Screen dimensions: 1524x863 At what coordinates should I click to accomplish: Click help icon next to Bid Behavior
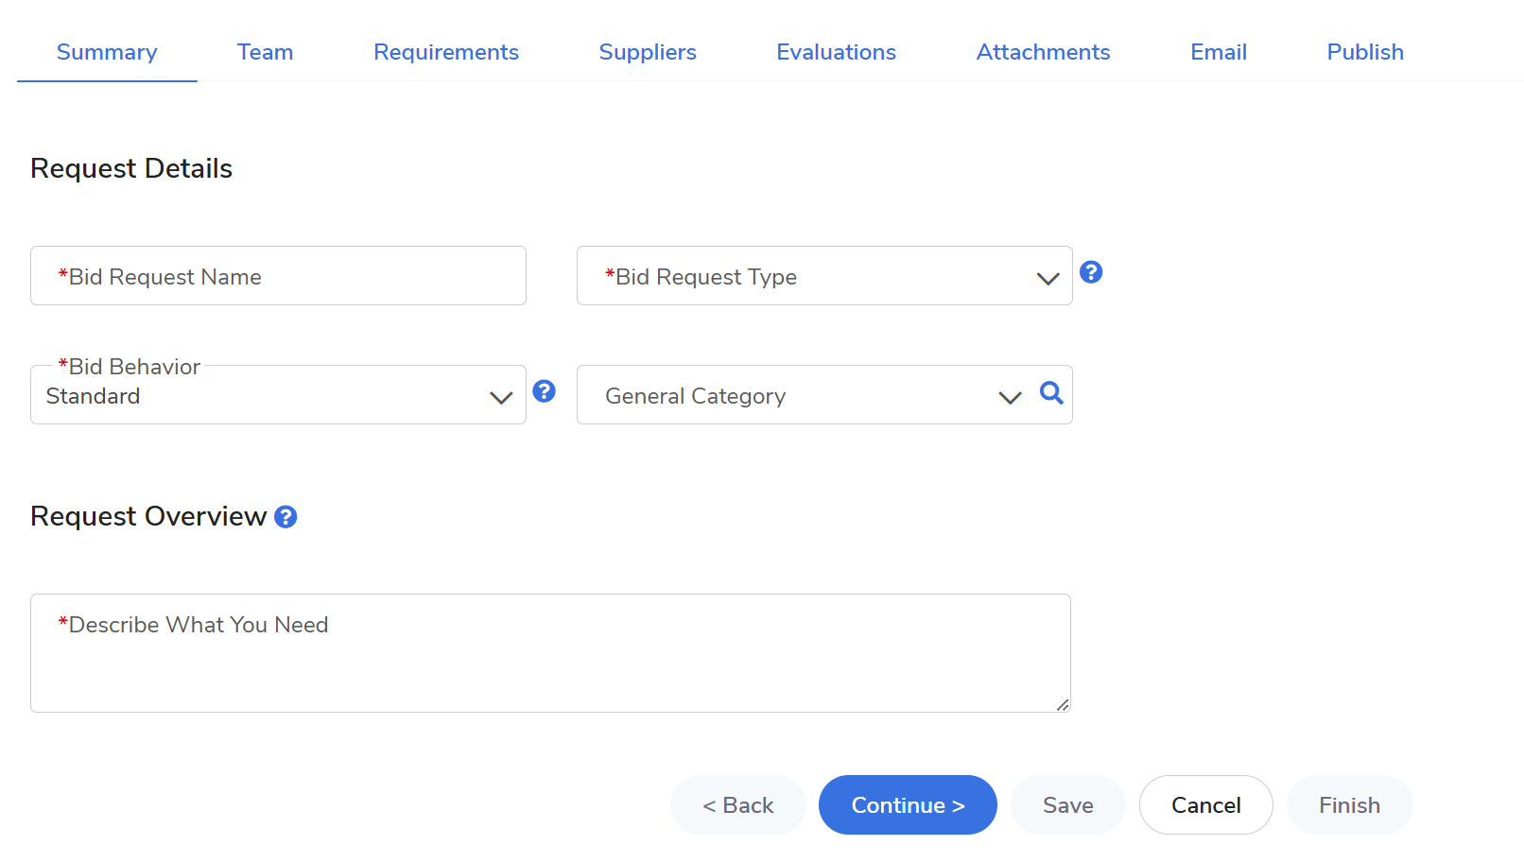(x=544, y=391)
